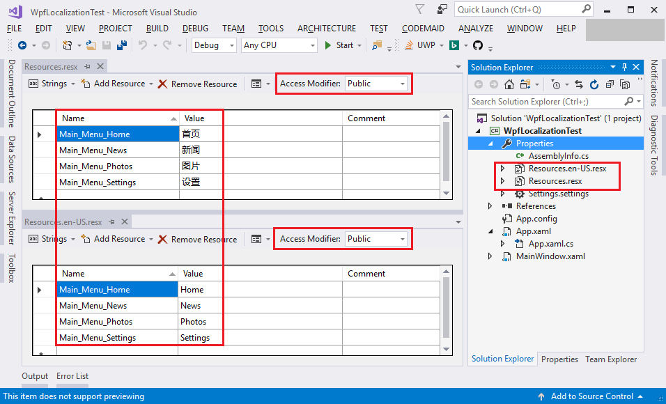Viewport: 666px width, 404px height.
Task: Click Remove Resource in the Resources.en-US.resx editor
Action: (x=198, y=240)
